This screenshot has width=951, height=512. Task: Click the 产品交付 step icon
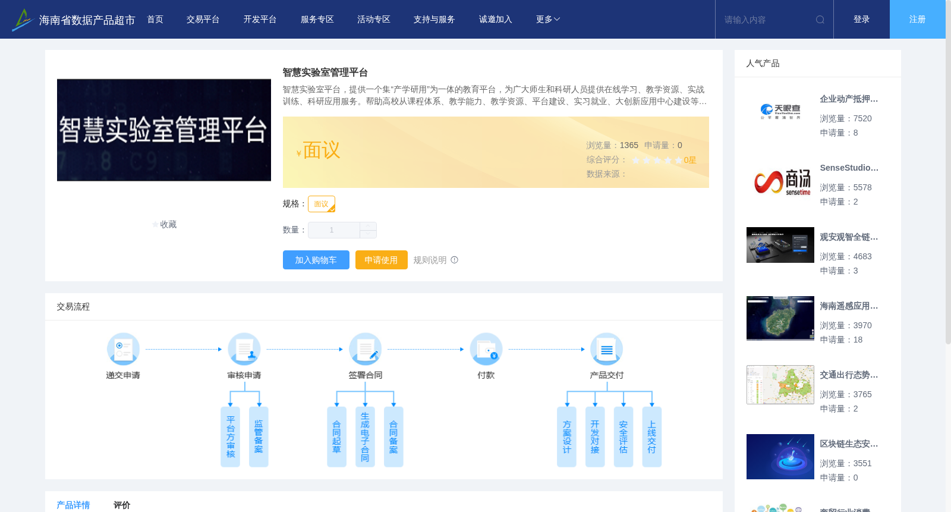coord(607,349)
